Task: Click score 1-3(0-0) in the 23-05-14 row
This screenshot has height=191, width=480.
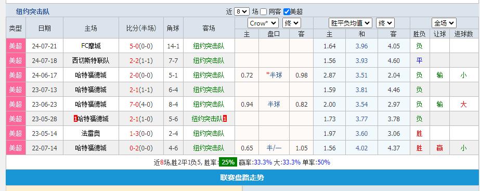Action: [x=141, y=133]
